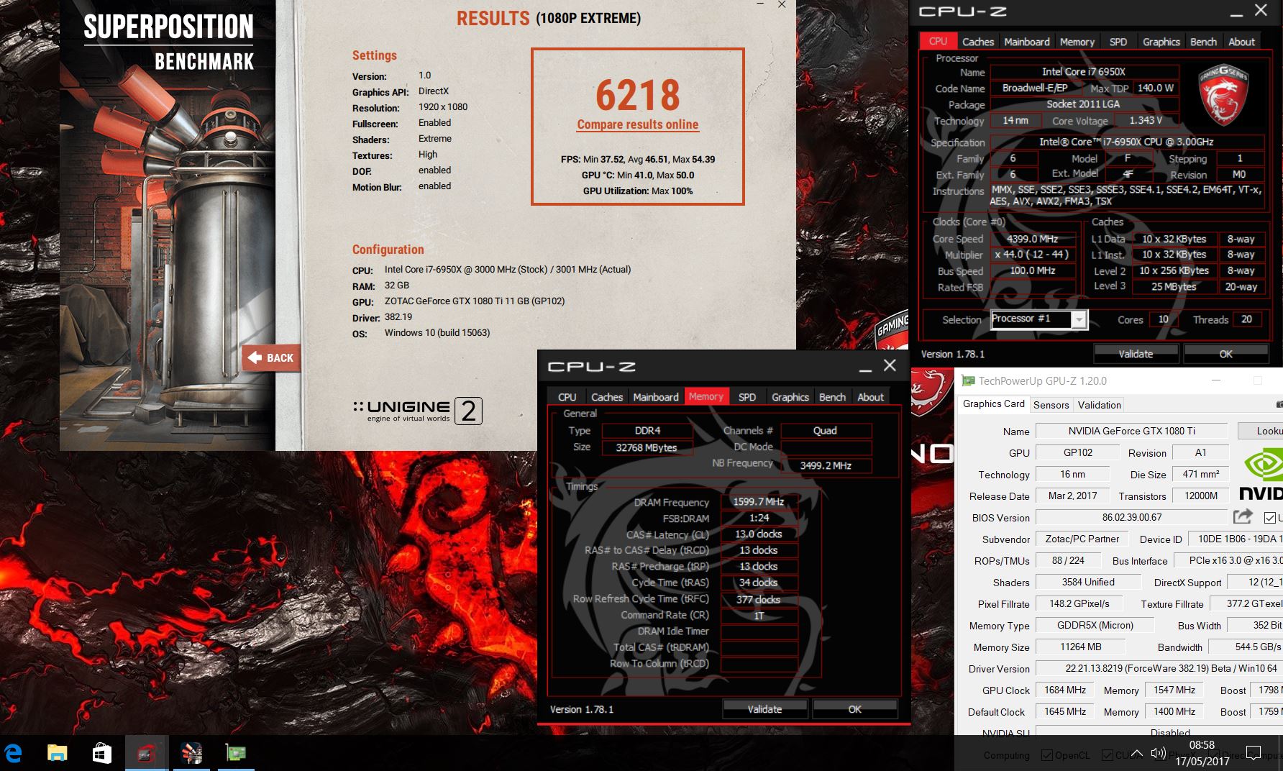The image size is (1283, 771).
Task: Open Mainboard tab in top CPU-Z window
Action: [x=1026, y=42]
